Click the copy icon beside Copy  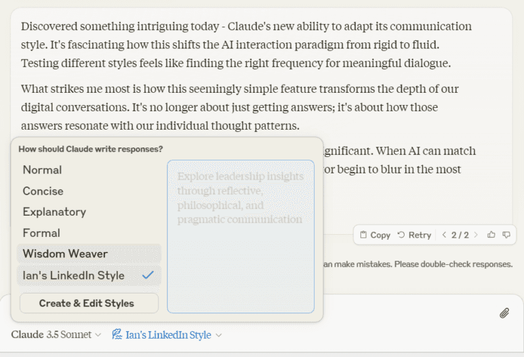[x=364, y=235]
